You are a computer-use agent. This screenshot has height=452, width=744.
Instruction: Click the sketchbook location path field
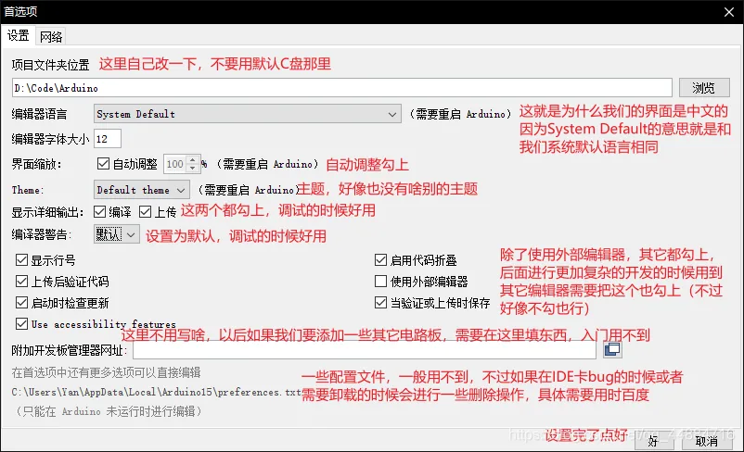342,88
